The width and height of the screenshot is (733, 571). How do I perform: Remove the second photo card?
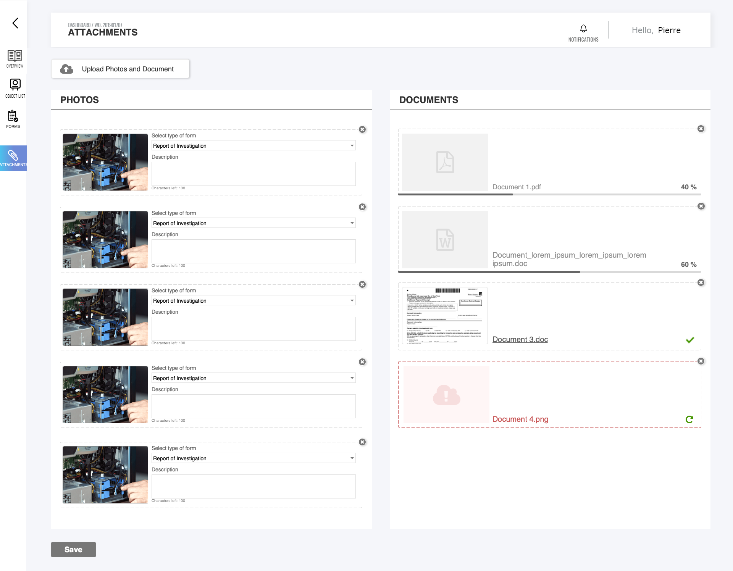[x=362, y=207]
